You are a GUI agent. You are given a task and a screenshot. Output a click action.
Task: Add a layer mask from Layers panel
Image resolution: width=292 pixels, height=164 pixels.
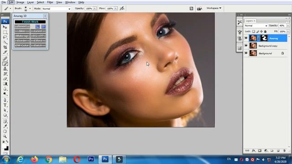(260, 151)
